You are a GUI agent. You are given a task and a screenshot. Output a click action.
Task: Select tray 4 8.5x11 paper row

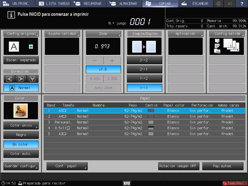coord(144,128)
